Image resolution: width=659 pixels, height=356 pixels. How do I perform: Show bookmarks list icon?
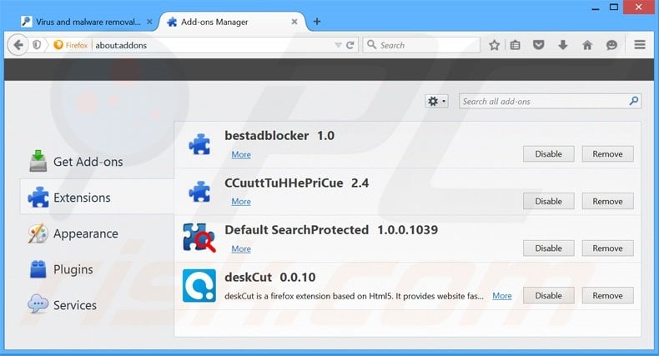pyautogui.click(x=516, y=45)
